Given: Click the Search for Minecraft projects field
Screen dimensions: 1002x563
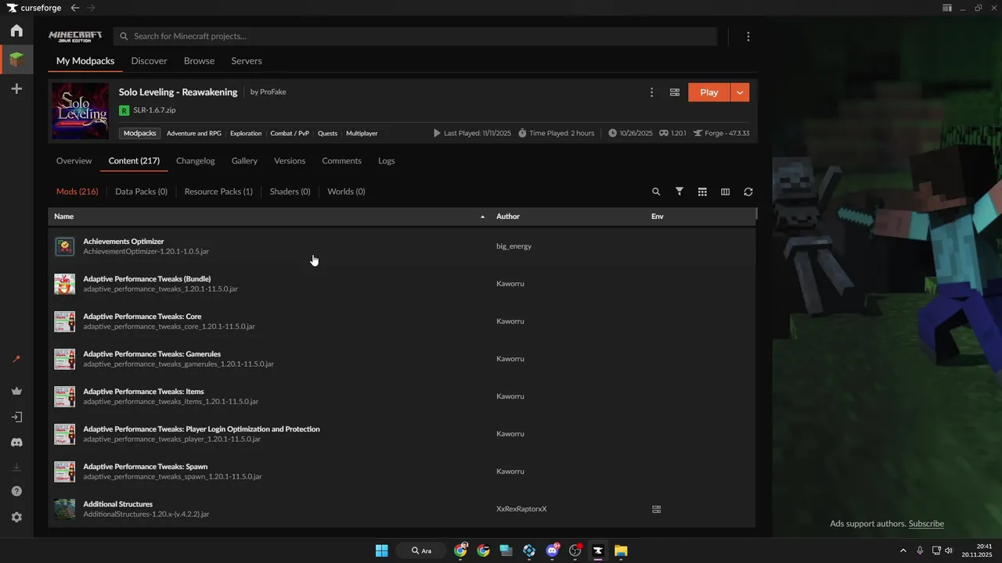Looking at the screenshot, I should [415, 36].
